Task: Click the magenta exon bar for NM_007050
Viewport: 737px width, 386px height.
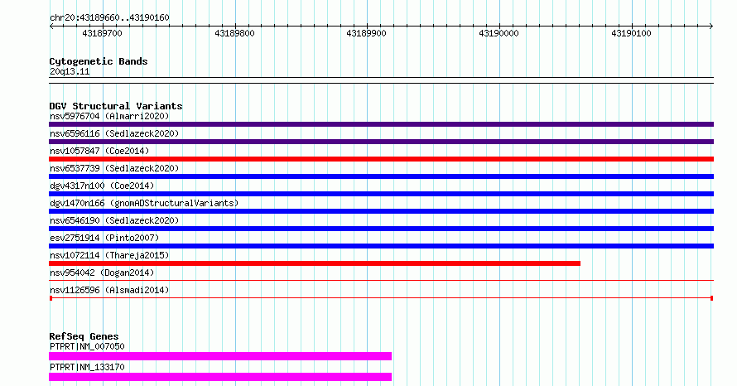Action: pos(220,356)
